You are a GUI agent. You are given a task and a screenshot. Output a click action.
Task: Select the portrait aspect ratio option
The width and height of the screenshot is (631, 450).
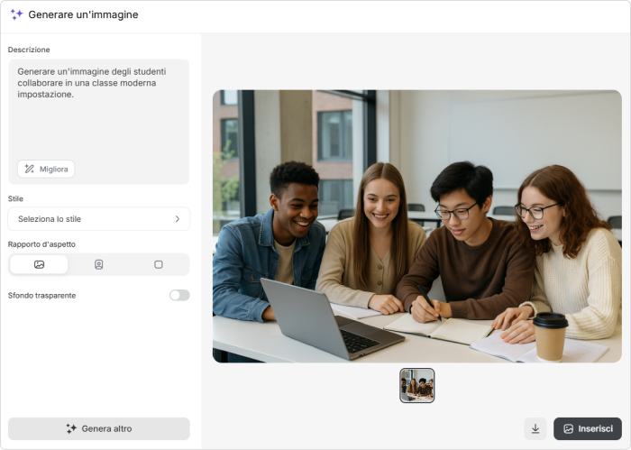point(98,264)
